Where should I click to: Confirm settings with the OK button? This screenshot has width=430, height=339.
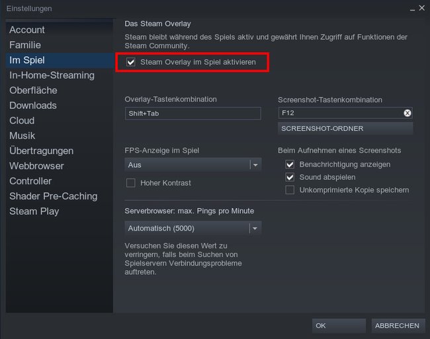pyautogui.click(x=339, y=326)
